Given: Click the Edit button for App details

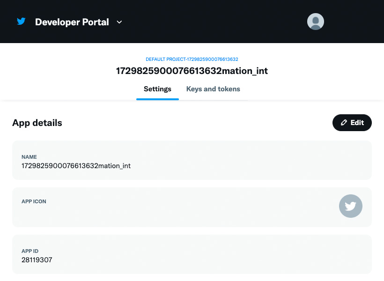Looking at the screenshot, I should coord(352,123).
